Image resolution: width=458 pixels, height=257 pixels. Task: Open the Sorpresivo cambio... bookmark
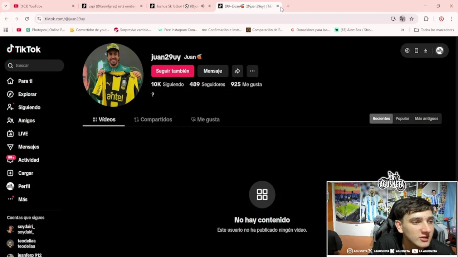click(x=132, y=30)
